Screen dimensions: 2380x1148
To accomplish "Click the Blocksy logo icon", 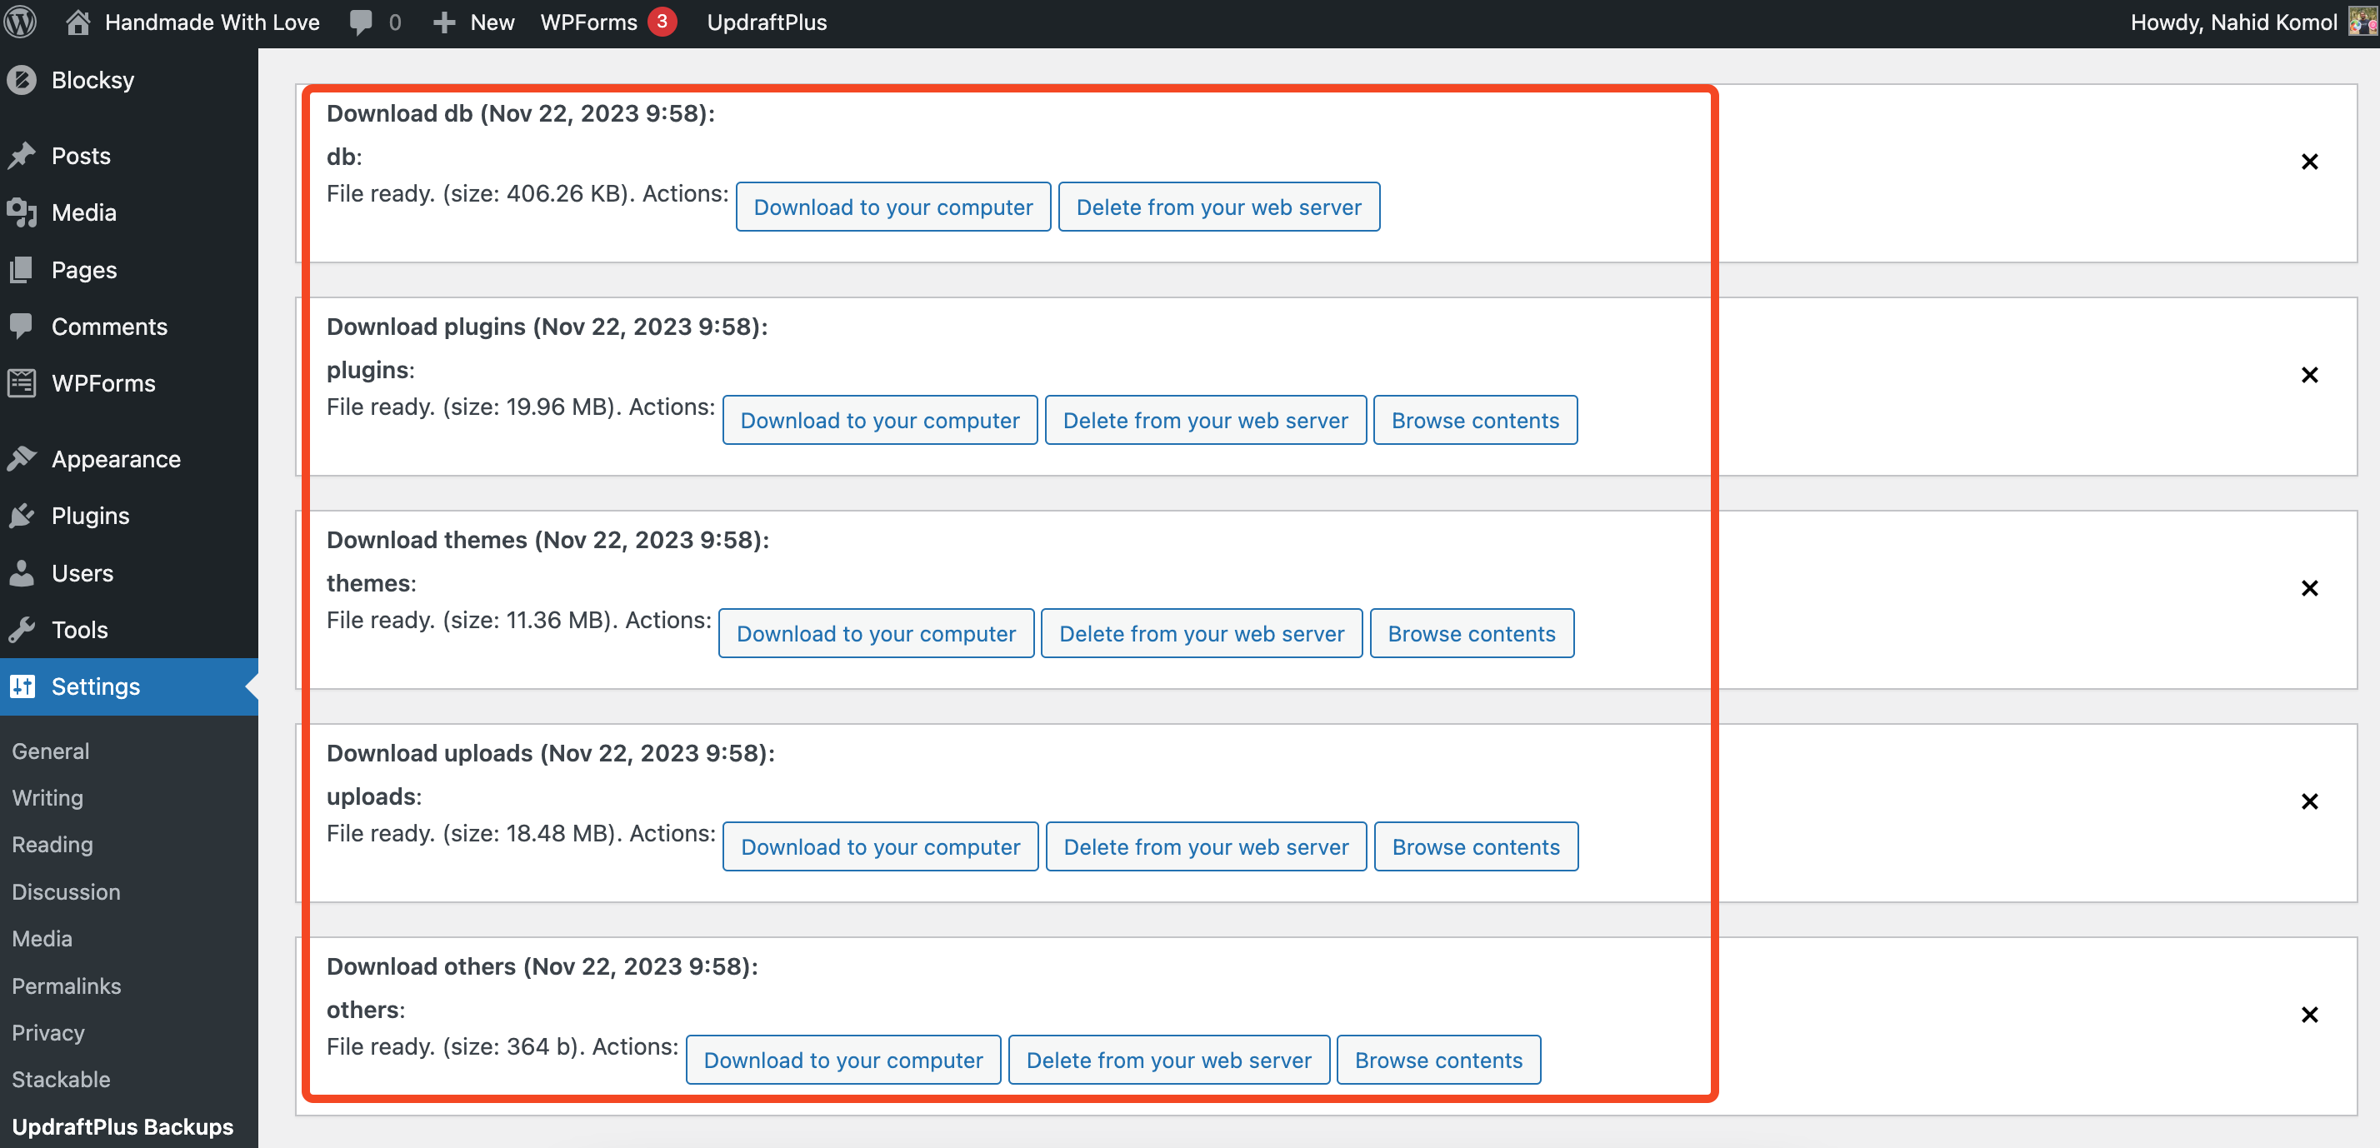I will pyautogui.click(x=22, y=80).
